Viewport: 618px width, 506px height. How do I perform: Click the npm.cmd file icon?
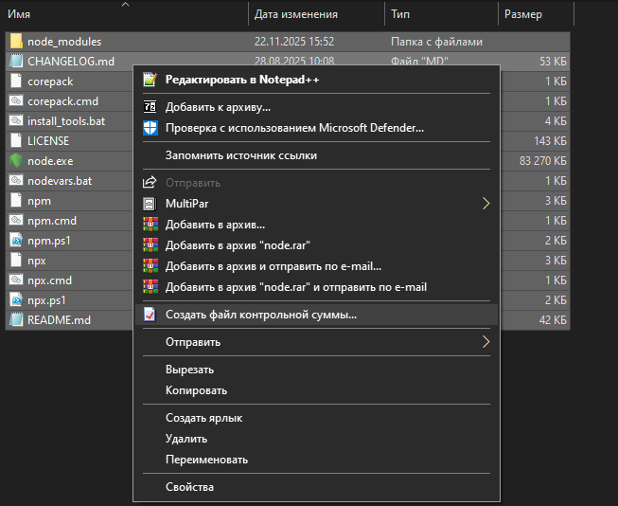click(x=16, y=220)
